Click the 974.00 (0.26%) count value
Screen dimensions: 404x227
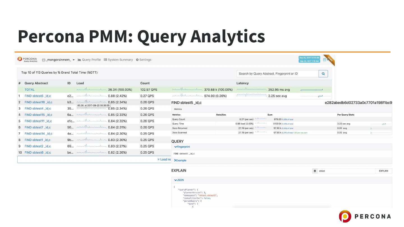tap(215, 96)
